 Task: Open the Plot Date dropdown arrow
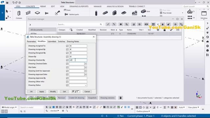(x=86, y=68)
